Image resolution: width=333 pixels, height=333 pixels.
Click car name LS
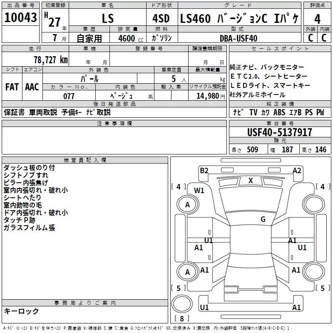[108, 18]
